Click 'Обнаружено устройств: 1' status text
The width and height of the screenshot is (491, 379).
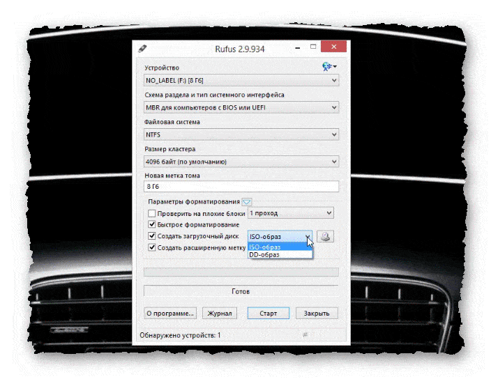180,335
